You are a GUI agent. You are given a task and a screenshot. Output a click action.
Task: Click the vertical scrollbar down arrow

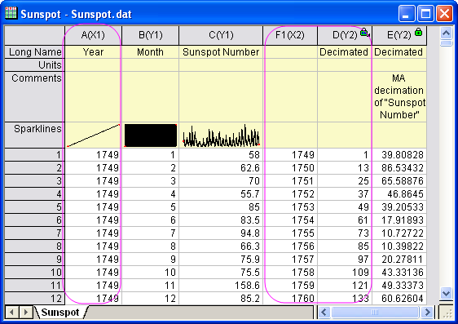point(446,293)
